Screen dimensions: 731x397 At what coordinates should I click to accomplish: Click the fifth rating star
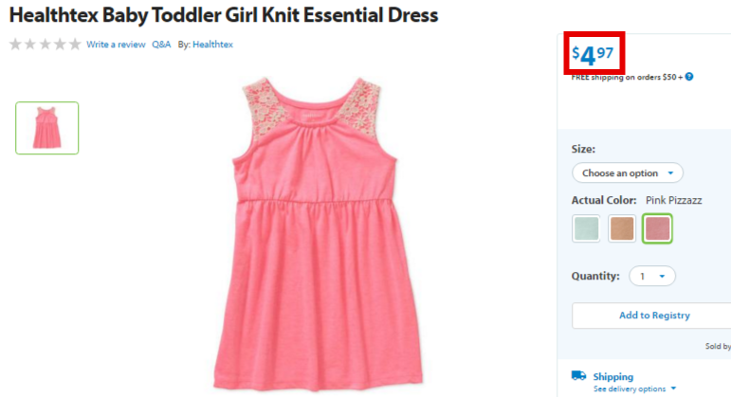click(75, 45)
